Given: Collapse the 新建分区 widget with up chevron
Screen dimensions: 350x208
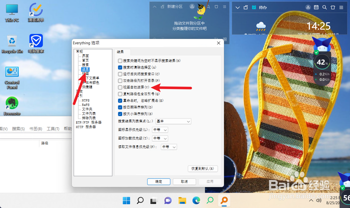Looking at the screenshot, I should [x=154, y=7].
